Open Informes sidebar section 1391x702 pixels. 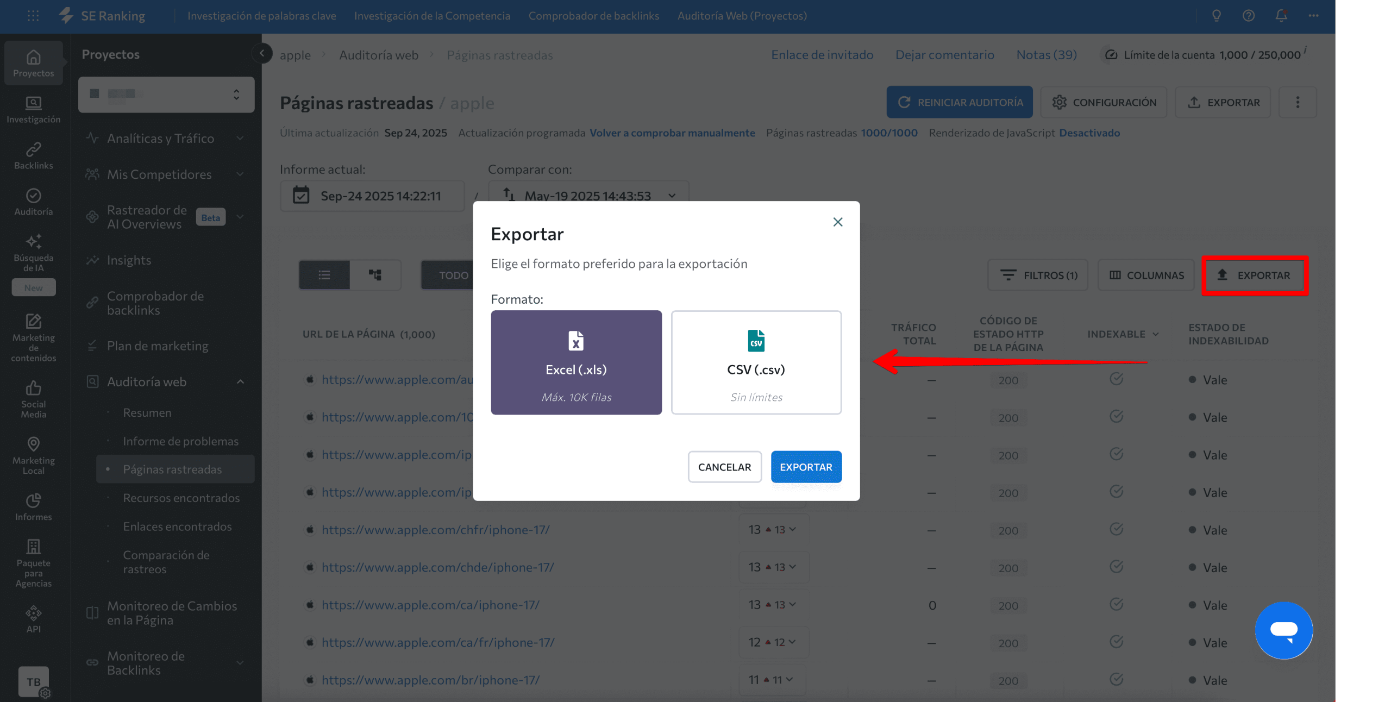34,507
